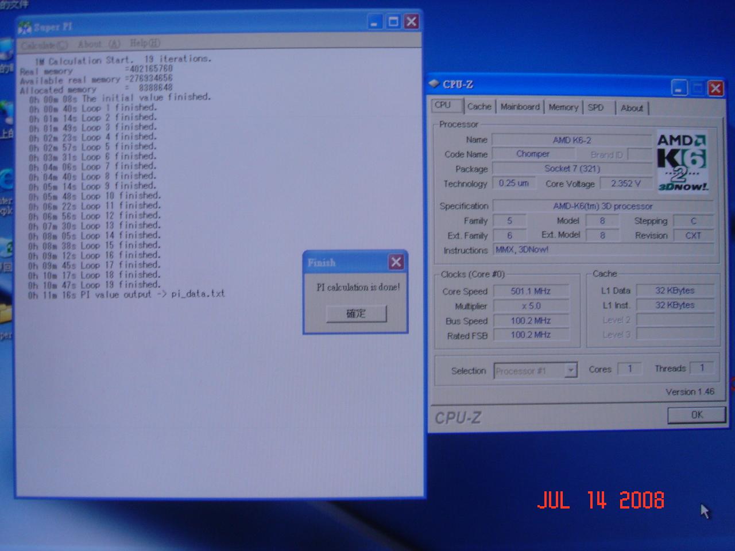This screenshot has height=551, width=735.
Task: Close the Super PI window
Action: [x=412, y=21]
